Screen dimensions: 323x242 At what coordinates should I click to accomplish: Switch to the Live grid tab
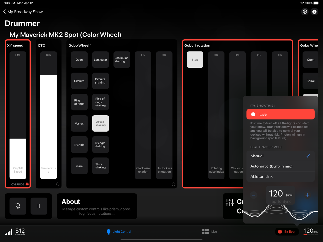tap(210, 232)
